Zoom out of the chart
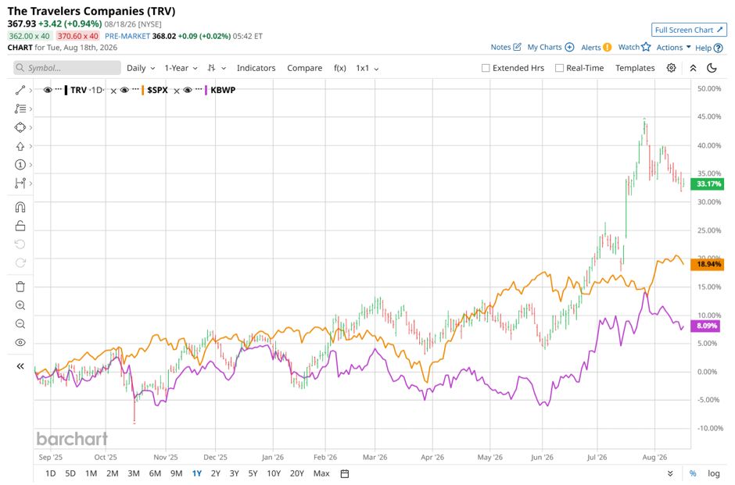The width and height of the screenshot is (735, 485). [20, 324]
